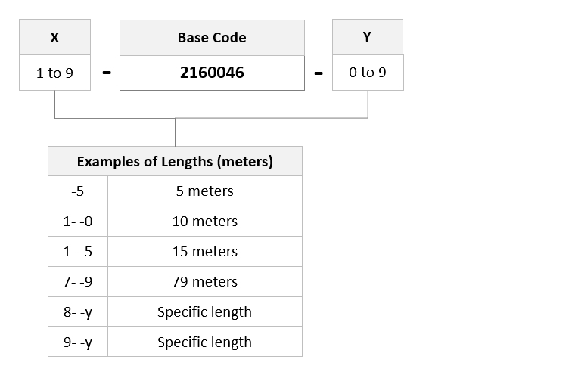This screenshot has height=375, width=575.
Task: Click Specific length beside 8- -y
Action: point(205,311)
